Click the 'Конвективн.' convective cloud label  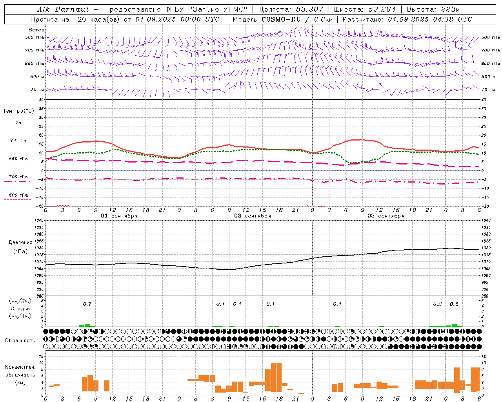20,367
